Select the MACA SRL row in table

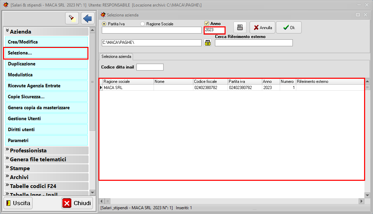pyautogui.click(x=128, y=88)
